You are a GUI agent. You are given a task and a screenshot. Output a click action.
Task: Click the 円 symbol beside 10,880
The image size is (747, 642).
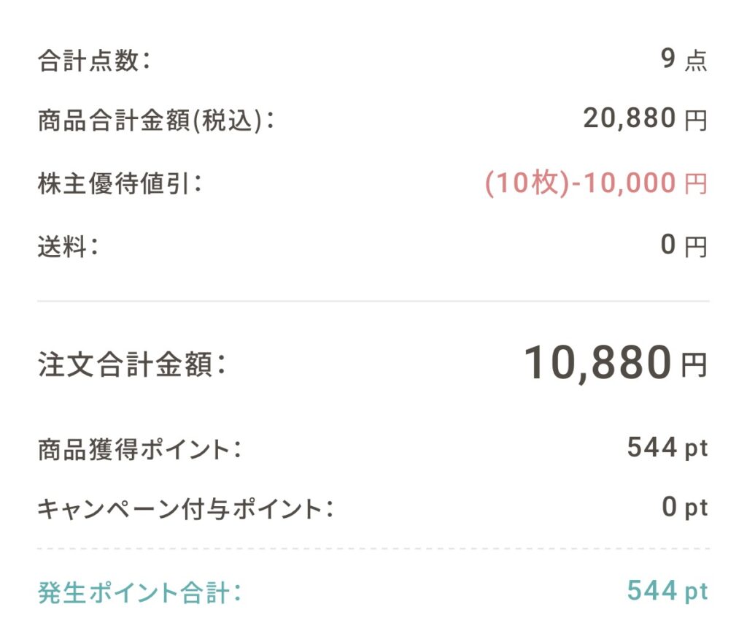[694, 365]
